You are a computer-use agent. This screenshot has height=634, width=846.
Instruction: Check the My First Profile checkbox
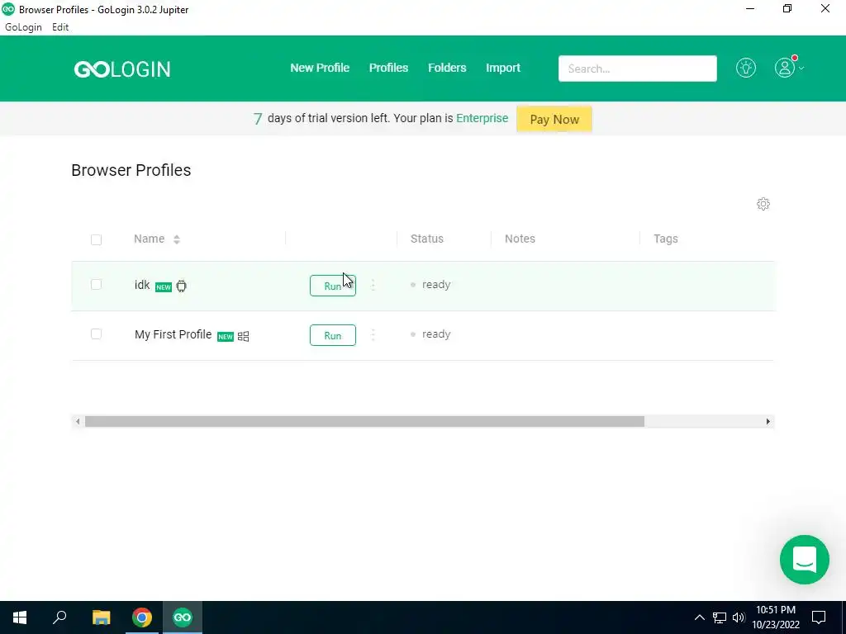pos(96,334)
